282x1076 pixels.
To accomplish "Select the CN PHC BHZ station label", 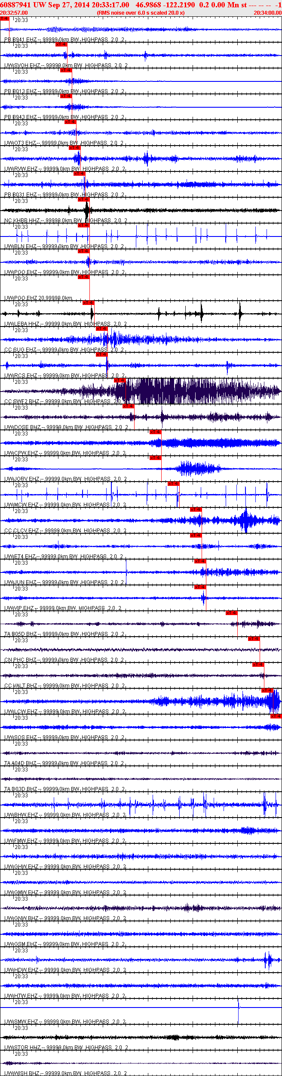I will 64,660.
